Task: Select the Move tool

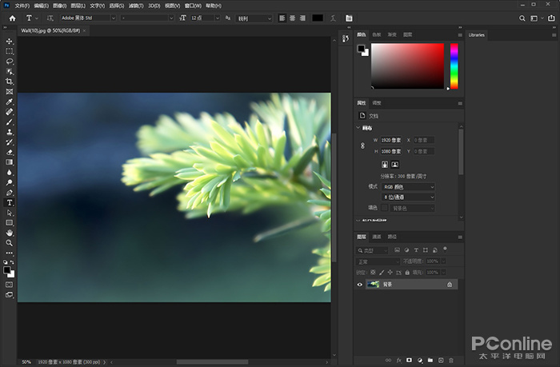Action: point(10,41)
